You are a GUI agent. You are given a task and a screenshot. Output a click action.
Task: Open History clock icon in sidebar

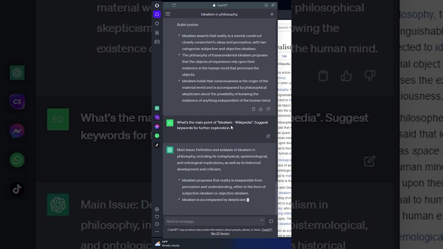coord(157,224)
